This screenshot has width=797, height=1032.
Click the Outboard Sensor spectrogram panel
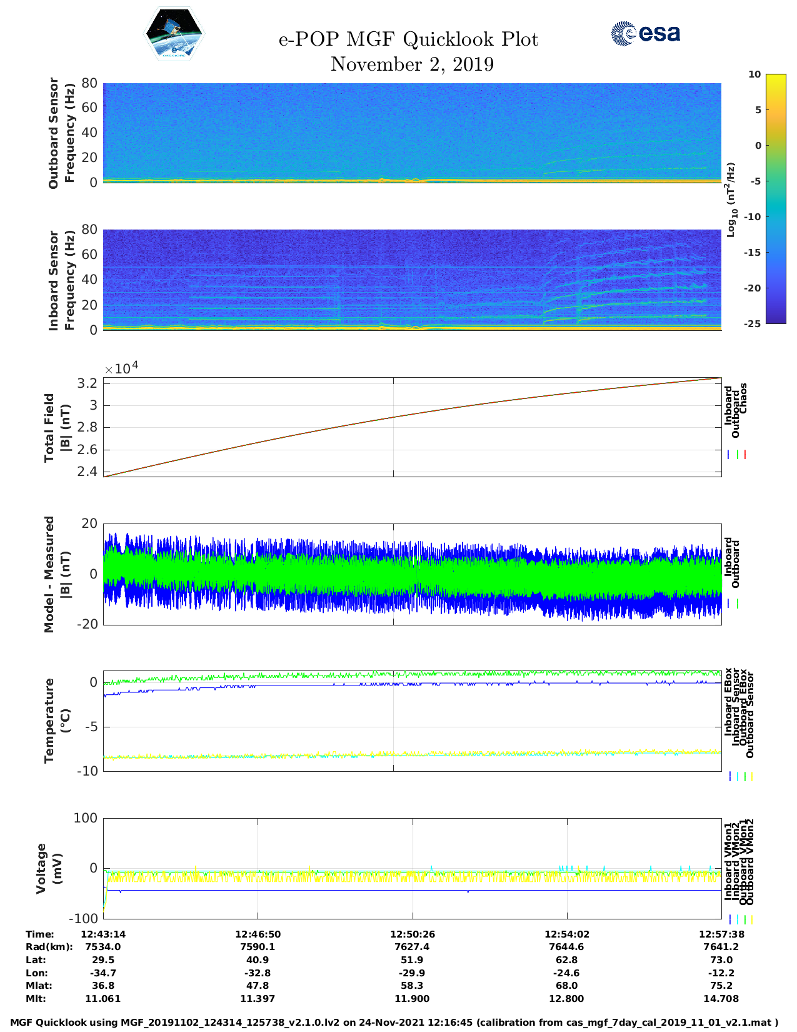click(x=412, y=132)
